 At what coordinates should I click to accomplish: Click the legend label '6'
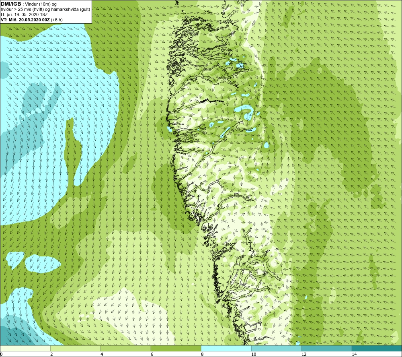tap(152, 354)
